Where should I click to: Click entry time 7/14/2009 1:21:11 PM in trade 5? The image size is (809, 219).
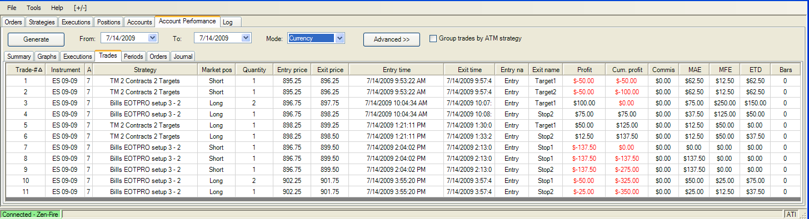pyautogui.click(x=396, y=125)
